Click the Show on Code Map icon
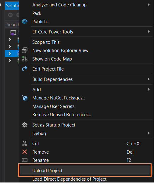The image size is (154, 184). [x=25, y=59]
